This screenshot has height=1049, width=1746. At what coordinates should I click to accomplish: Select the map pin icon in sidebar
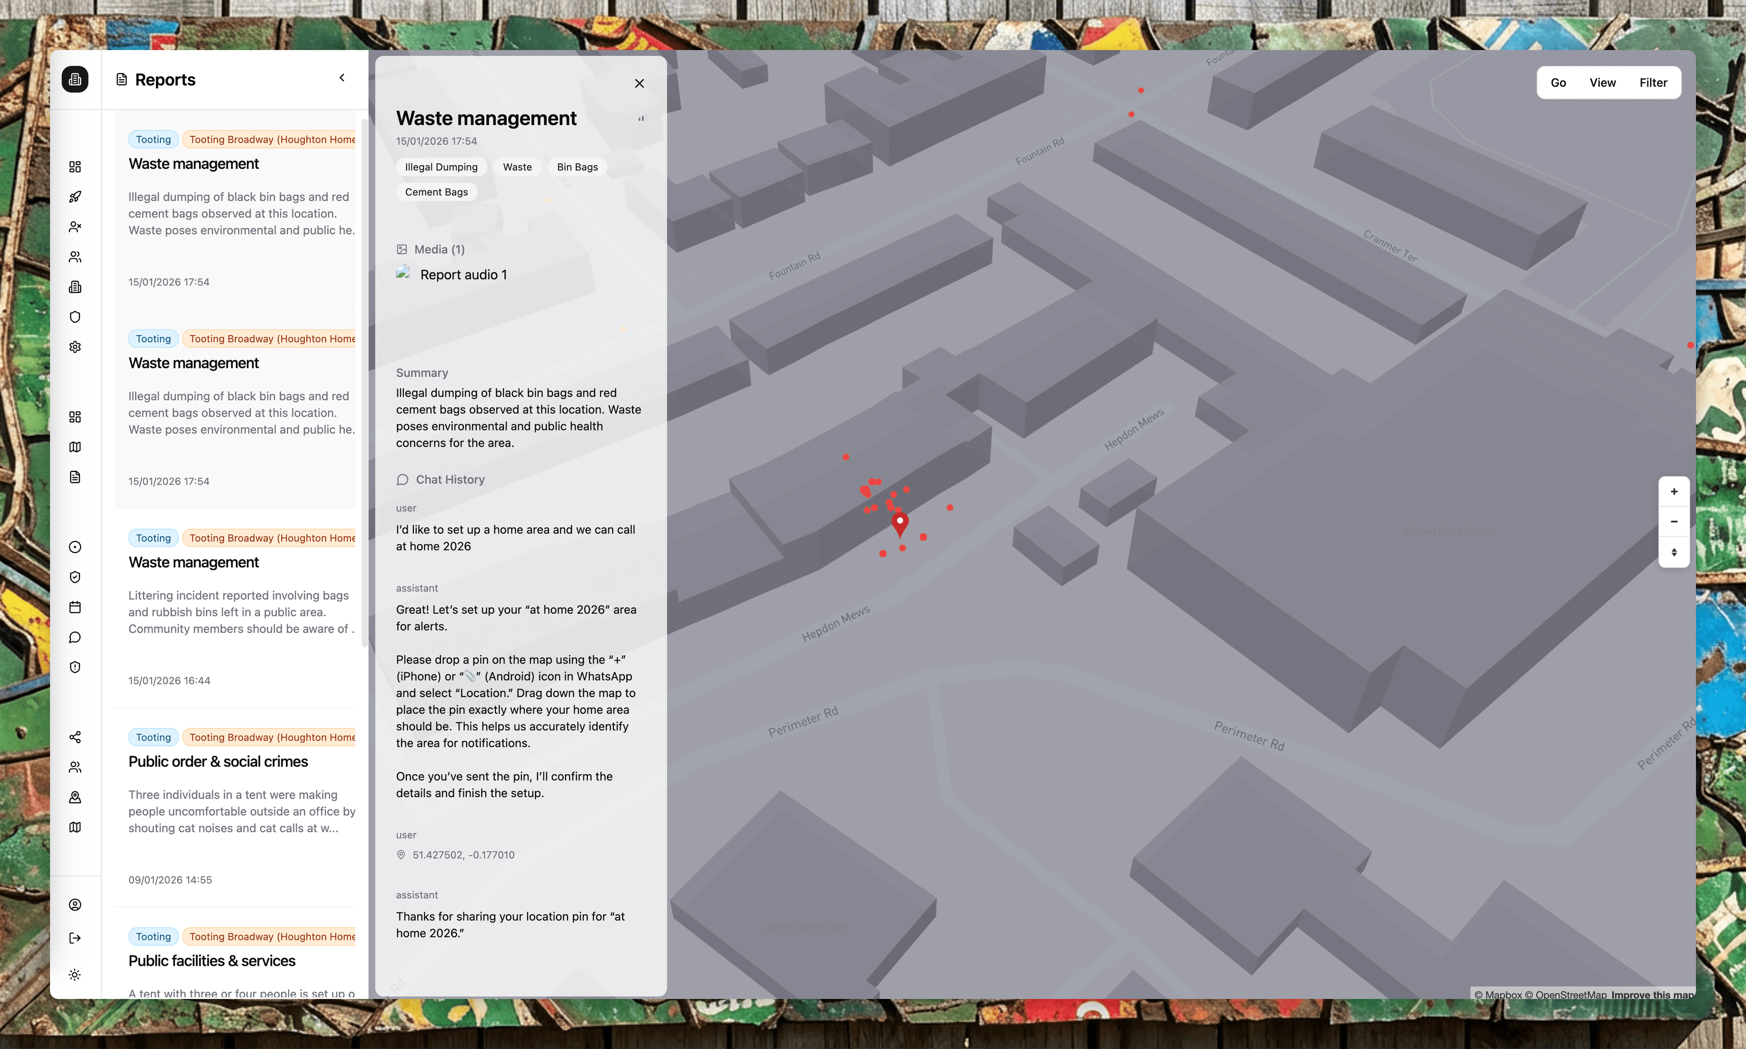click(x=75, y=798)
